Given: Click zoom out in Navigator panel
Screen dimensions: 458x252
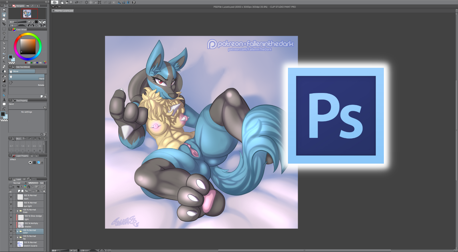Looking at the screenshot, I should pyautogui.click(x=29, y=22).
